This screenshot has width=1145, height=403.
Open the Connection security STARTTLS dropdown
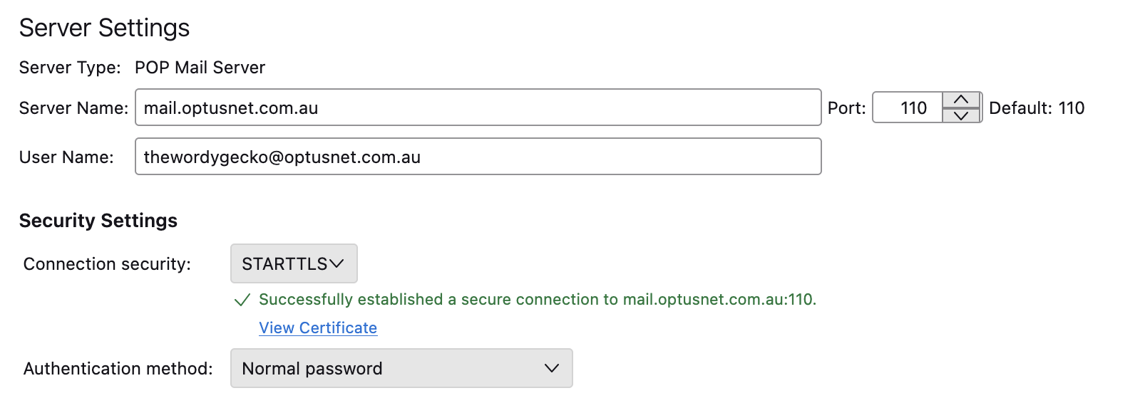click(293, 263)
